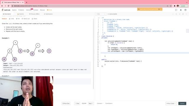Open the editor settings gear
This screenshot has height=106, width=189.
(x=183, y=14)
